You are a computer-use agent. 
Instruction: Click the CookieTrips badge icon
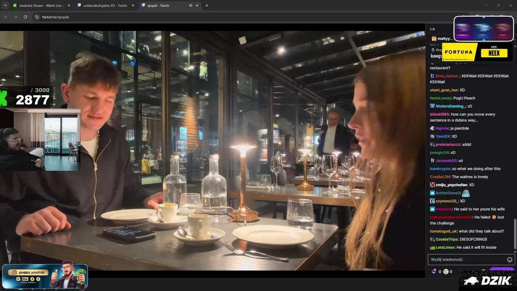(x=432, y=239)
